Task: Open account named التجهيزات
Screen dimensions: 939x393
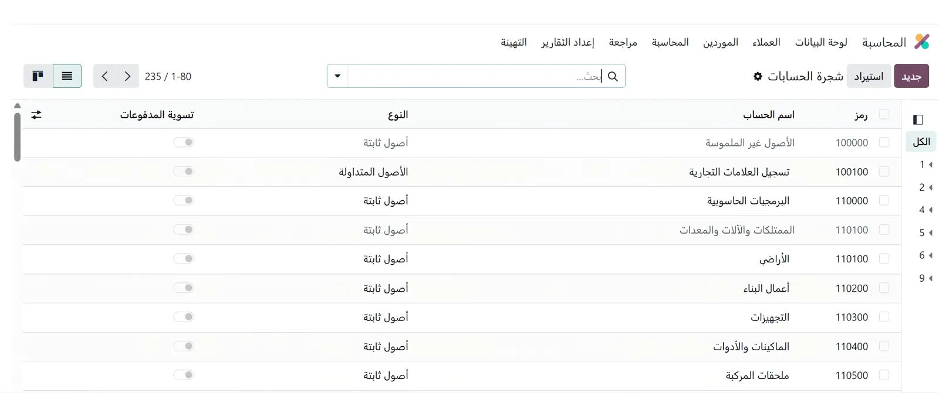Action: click(770, 317)
